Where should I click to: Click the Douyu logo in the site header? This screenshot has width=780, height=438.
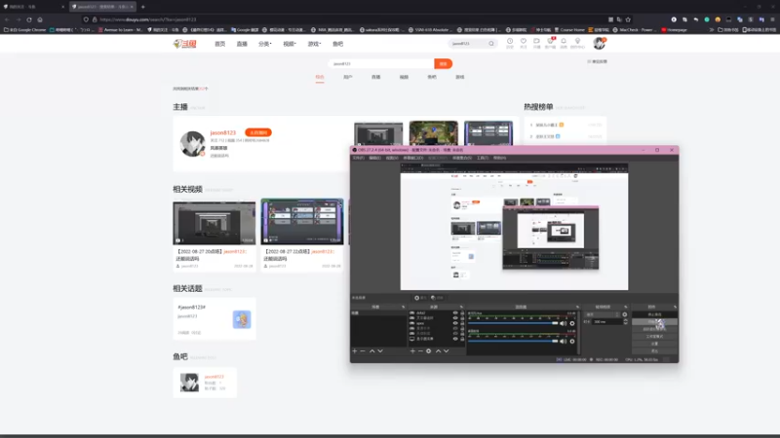click(184, 44)
